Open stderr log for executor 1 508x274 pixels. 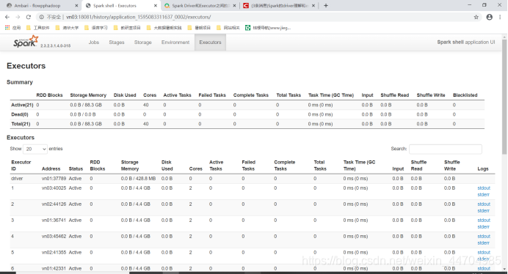tap(483, 195)
